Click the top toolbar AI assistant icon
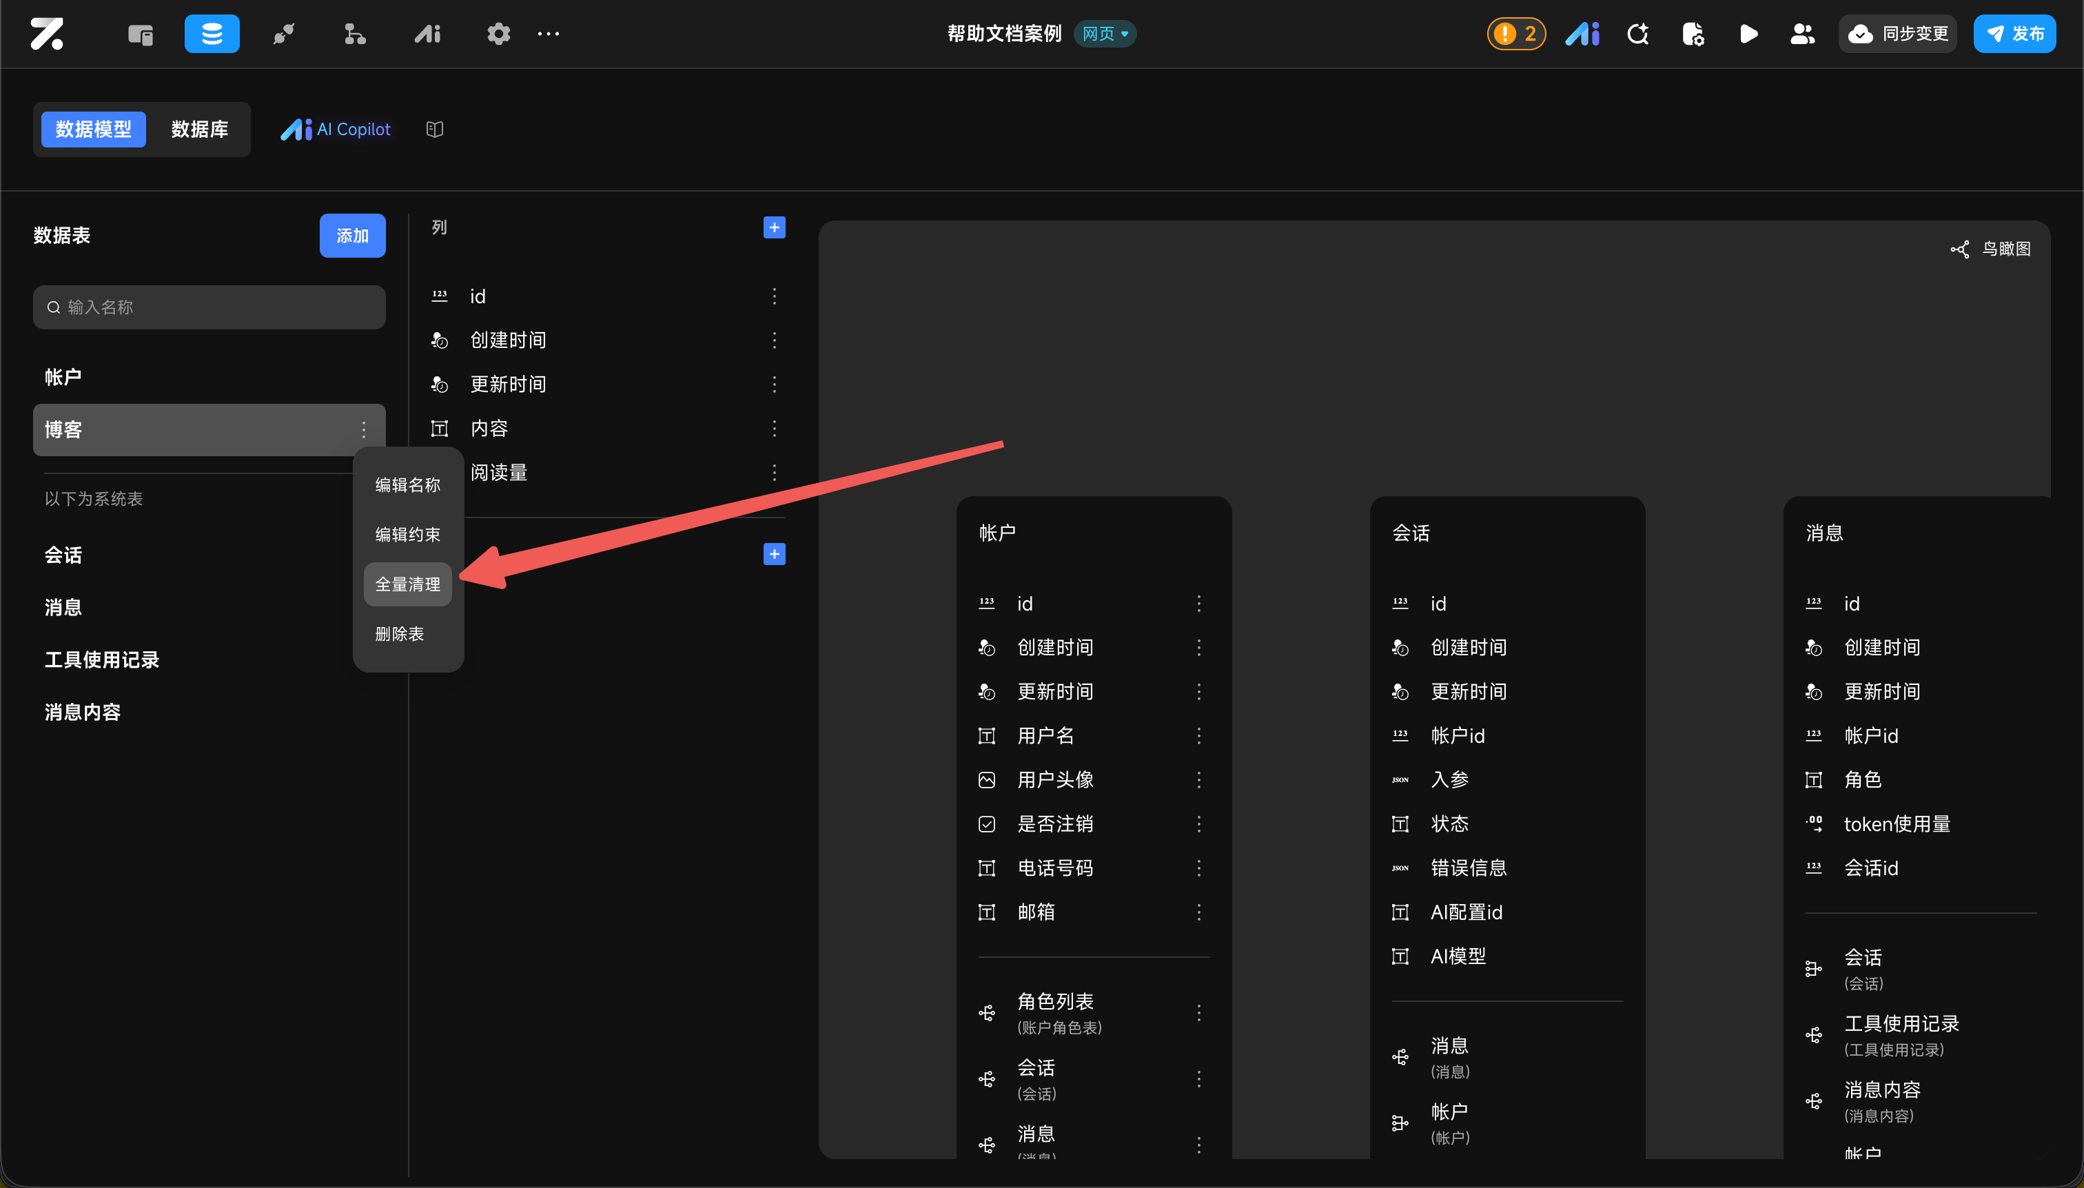The width and height of the screenshot is (2084, 1188). pyautogui.click(x=1582, y=34)
